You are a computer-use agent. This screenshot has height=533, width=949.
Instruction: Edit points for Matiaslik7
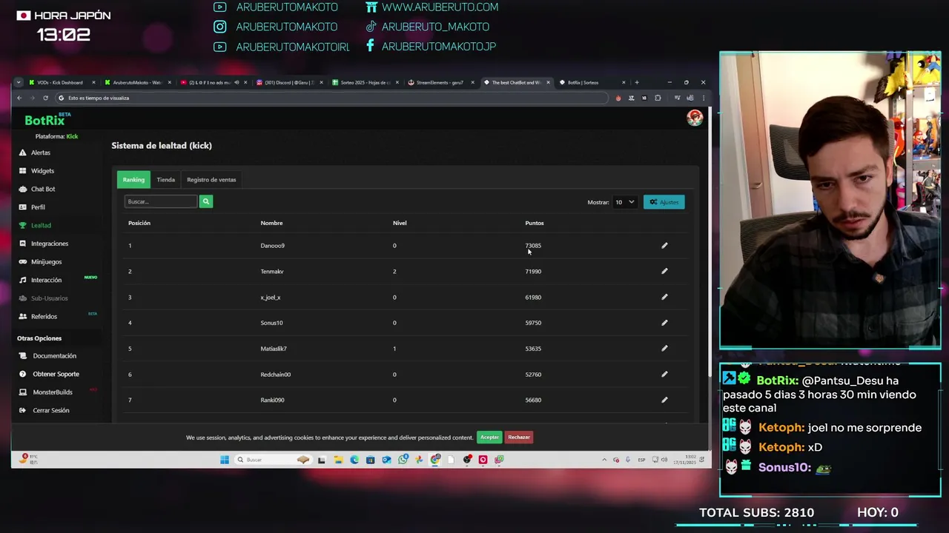click(664, 348)
